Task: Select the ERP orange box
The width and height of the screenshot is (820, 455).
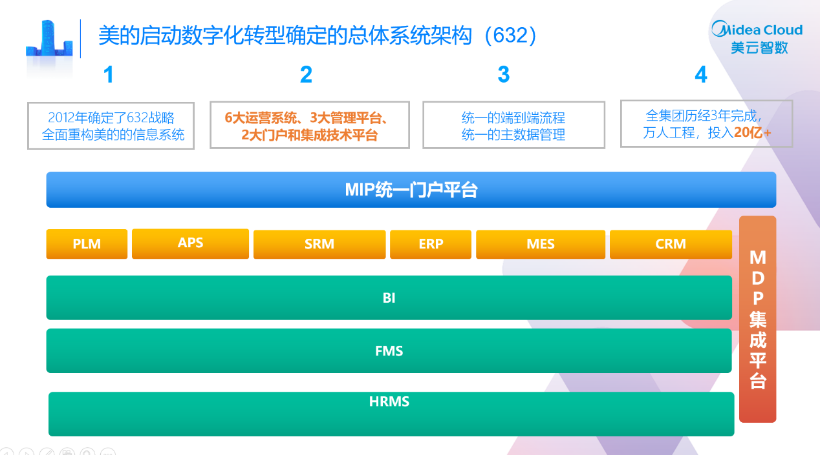Action: click(x=431, y=244)
